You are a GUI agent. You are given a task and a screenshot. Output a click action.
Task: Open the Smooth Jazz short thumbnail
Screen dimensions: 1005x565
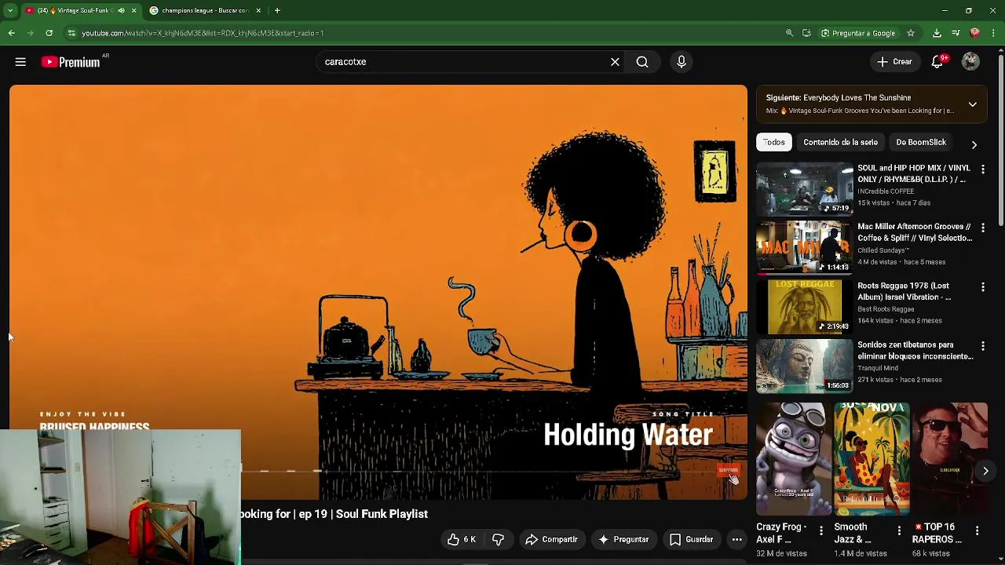point(872,459)
